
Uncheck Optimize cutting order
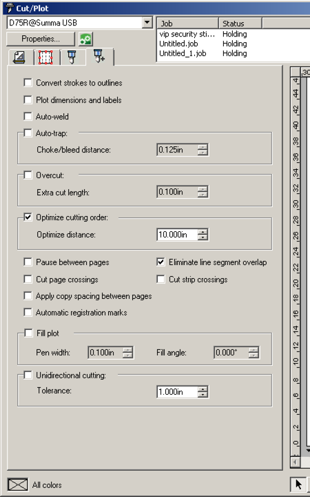28,217
